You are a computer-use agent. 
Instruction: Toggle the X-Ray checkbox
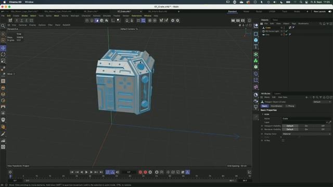[283, 140]
